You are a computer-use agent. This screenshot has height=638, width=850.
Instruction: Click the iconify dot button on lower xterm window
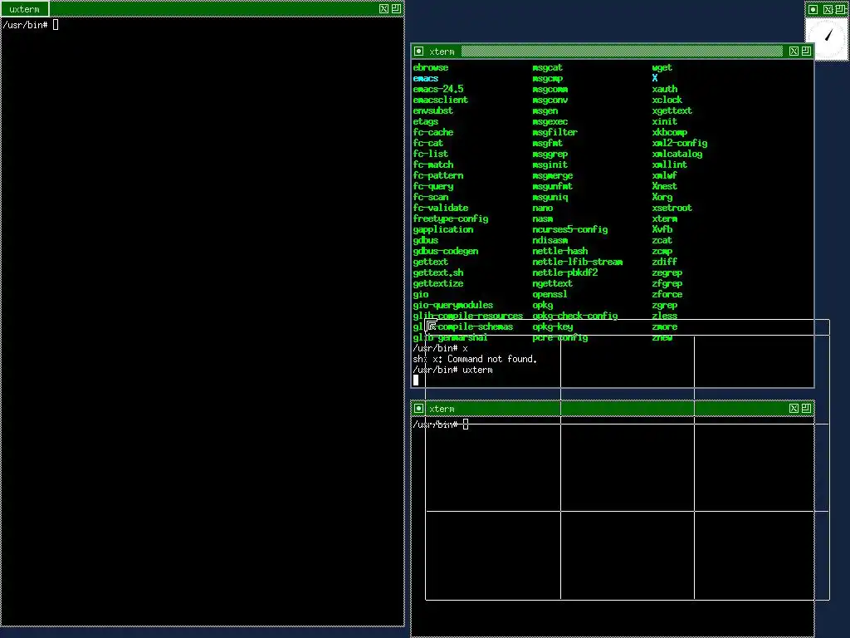click(x=418, y=409)
